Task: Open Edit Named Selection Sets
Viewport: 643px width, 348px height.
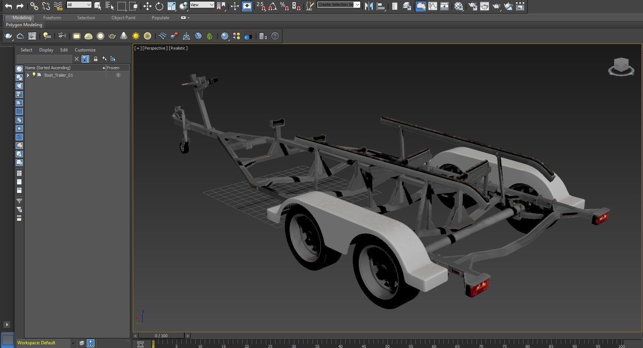Action: 310,6
